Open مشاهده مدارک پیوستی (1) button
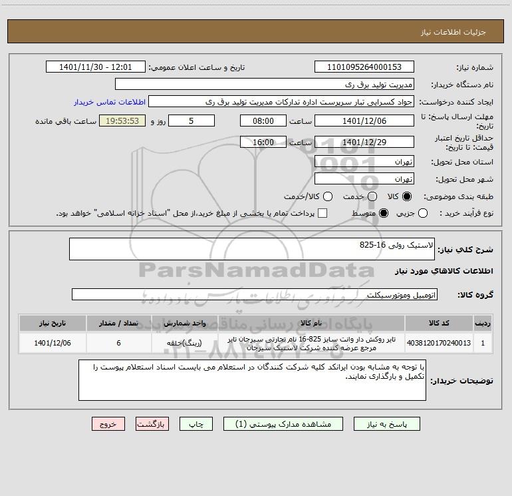 pos(283,424)
